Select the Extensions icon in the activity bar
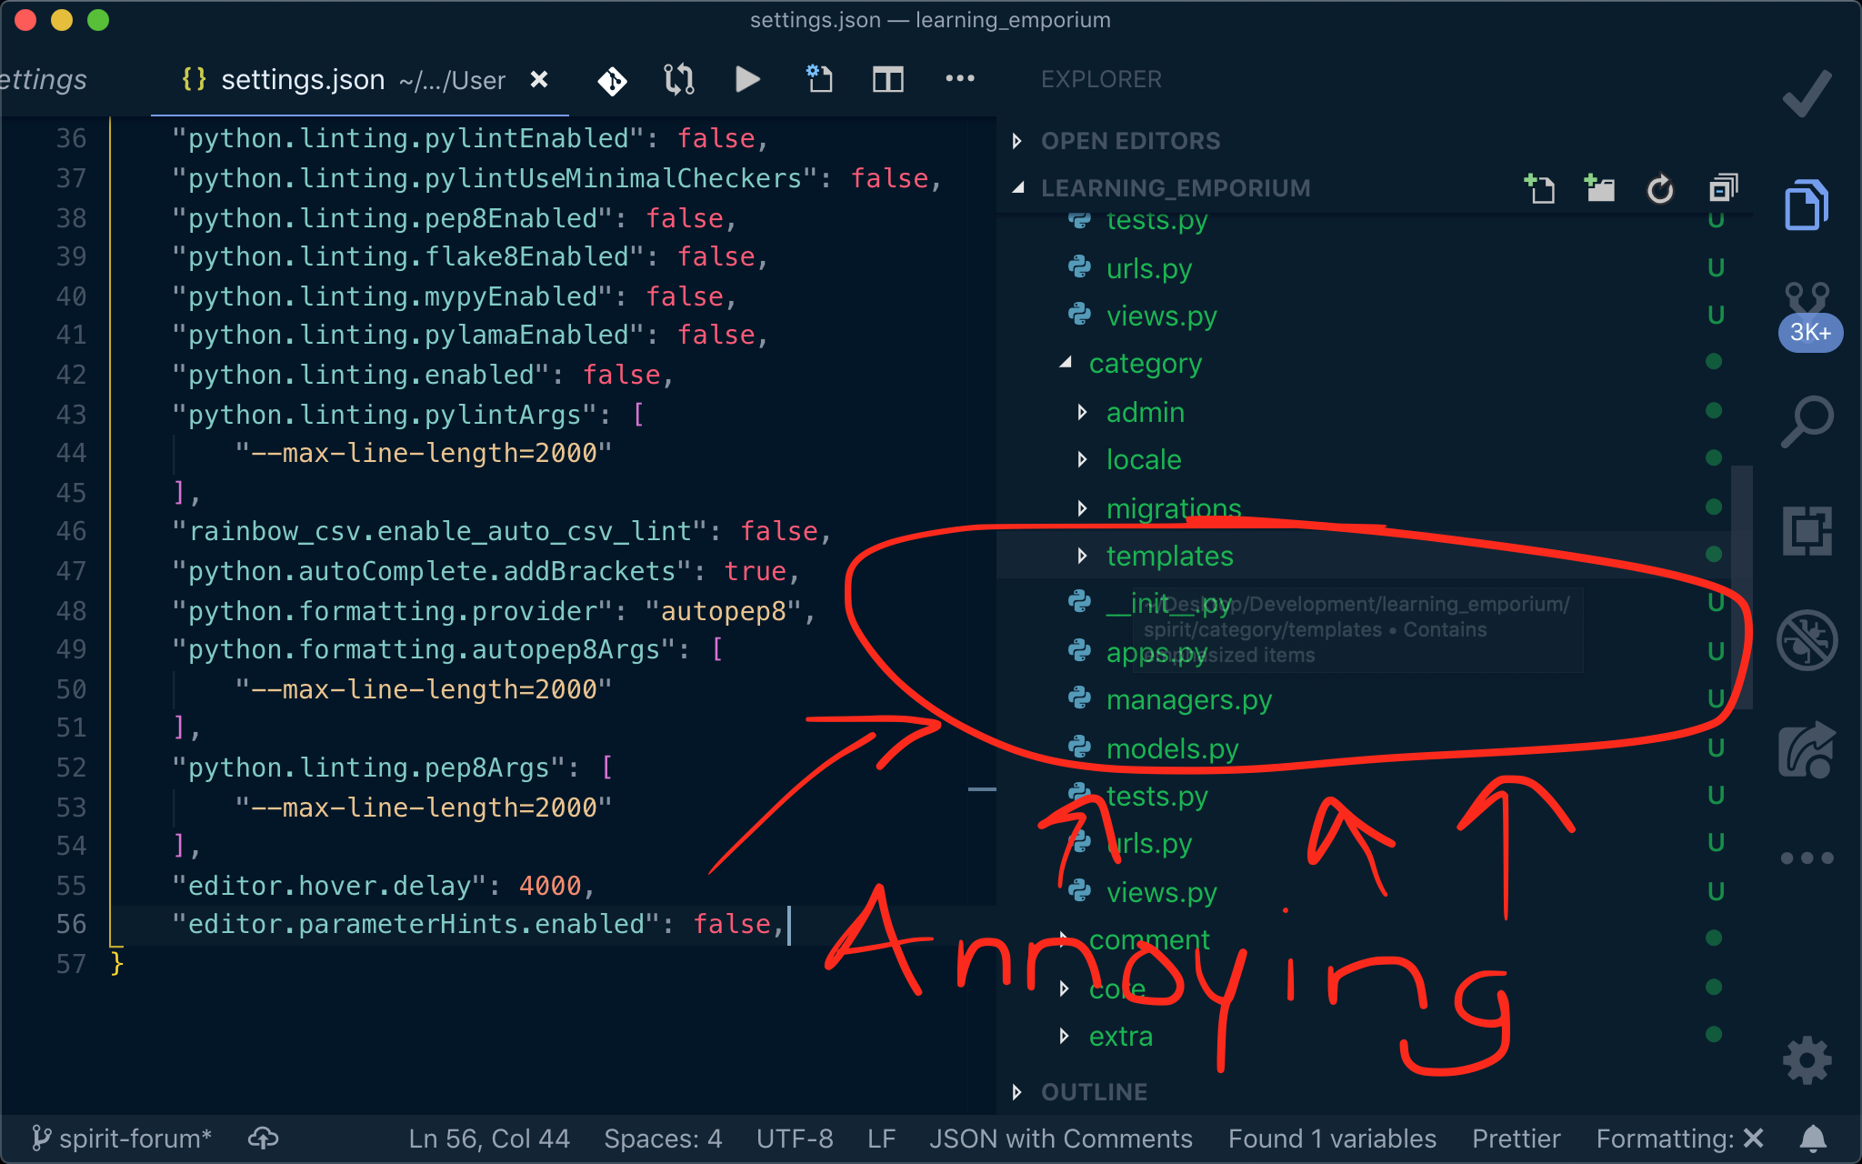Image resolution: width=1862 pixels, height=1164 pixels. 1807,530
